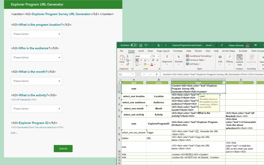
Task: Click the Cut scissors icon
Action: 127,56
